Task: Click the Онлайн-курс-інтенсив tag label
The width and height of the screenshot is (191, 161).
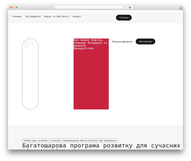Action: tap(70, 140)
